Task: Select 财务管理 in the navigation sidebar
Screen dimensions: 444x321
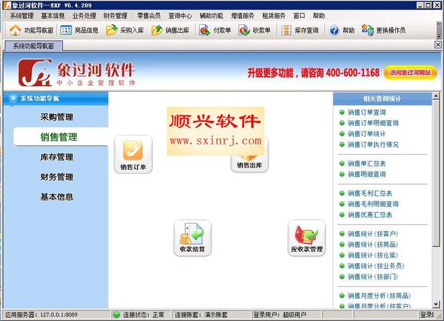Action: coord(57,177)
